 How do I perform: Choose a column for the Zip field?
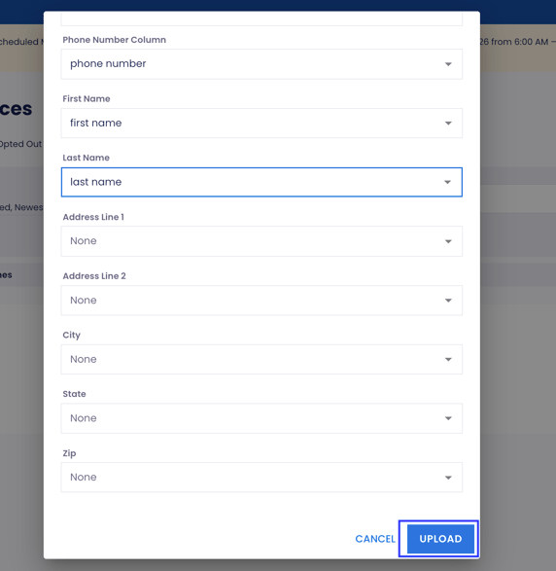coord(261,478)
